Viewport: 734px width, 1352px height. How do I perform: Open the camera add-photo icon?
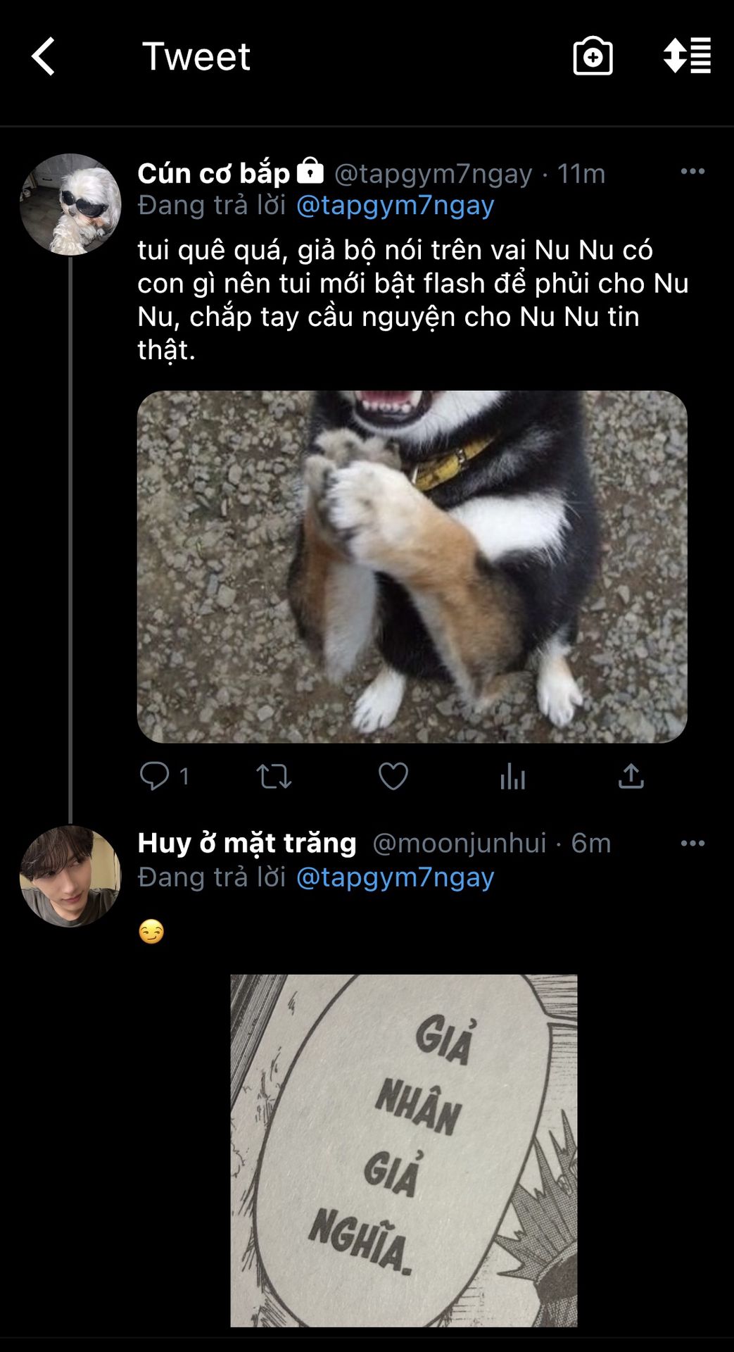[593, 56]
